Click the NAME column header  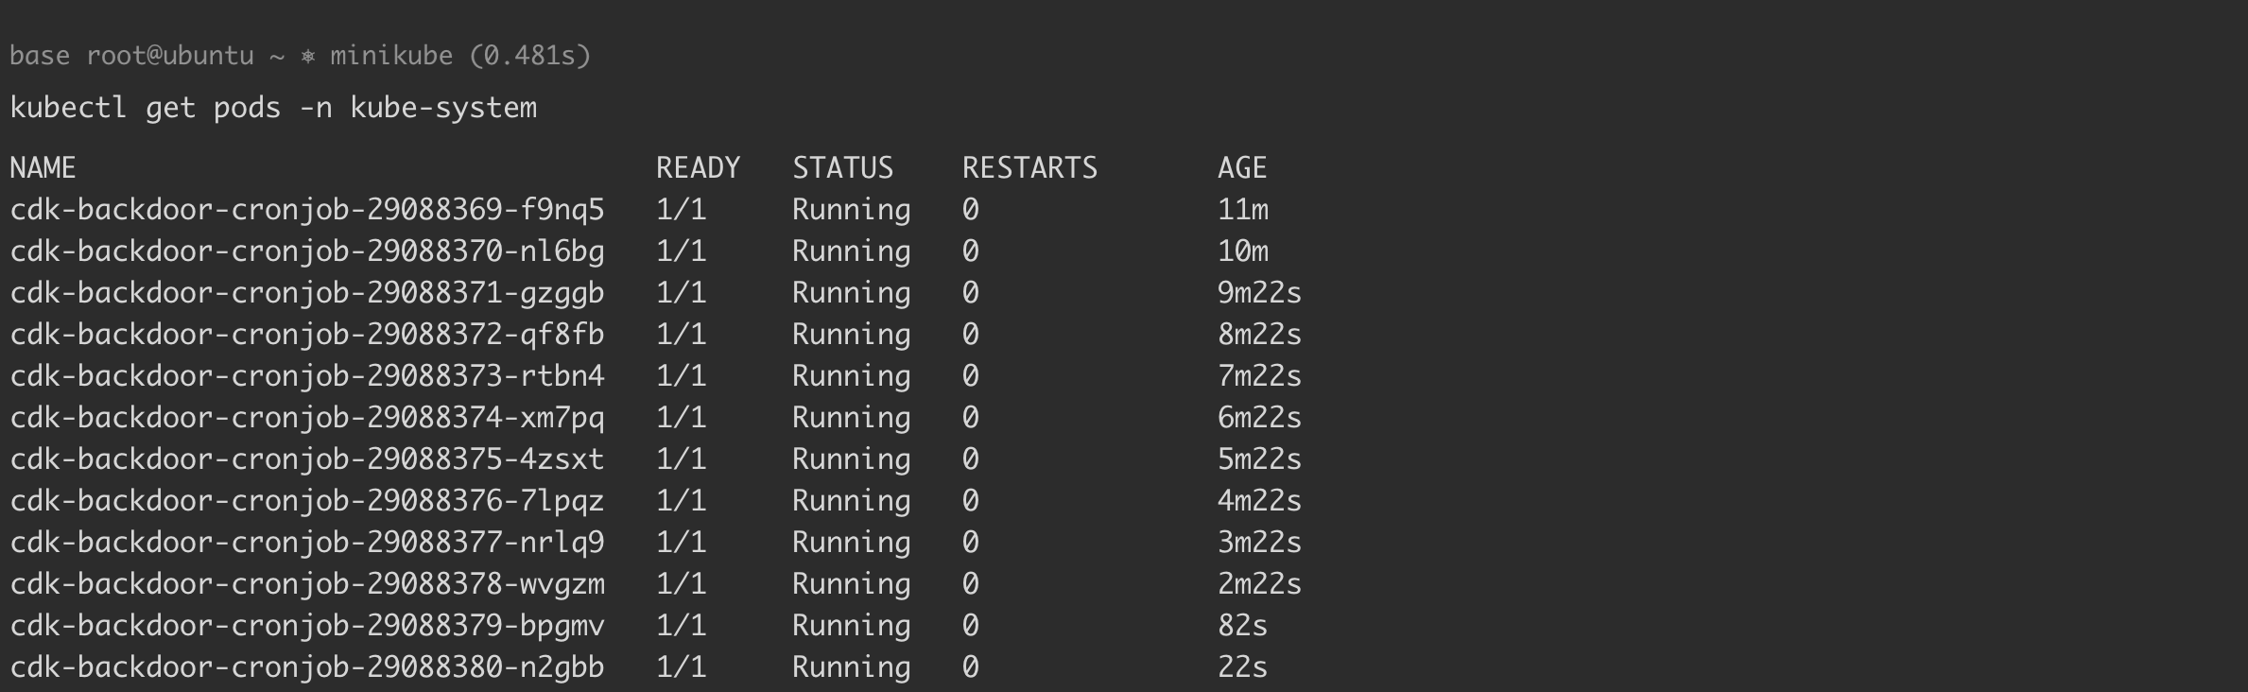(43, 168)
